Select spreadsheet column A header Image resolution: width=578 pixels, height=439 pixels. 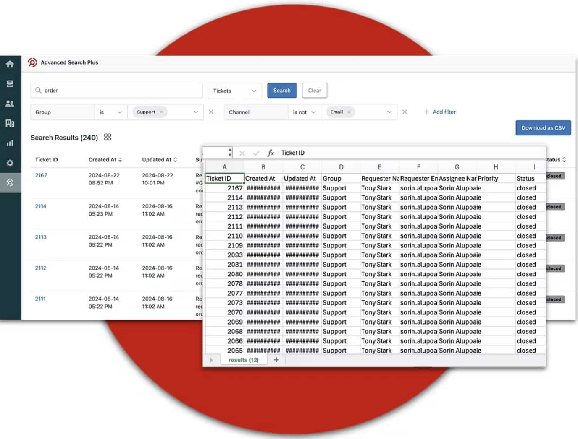tap(225, 167)
